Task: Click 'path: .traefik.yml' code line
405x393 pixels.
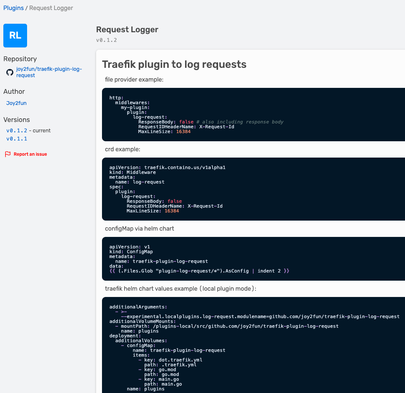Action: (170, 365)
